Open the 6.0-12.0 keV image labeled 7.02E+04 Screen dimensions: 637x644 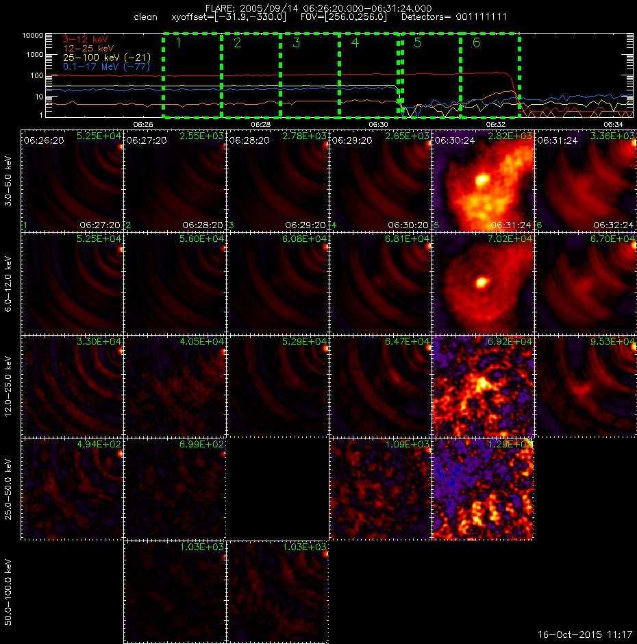click(x=483, y=284)
